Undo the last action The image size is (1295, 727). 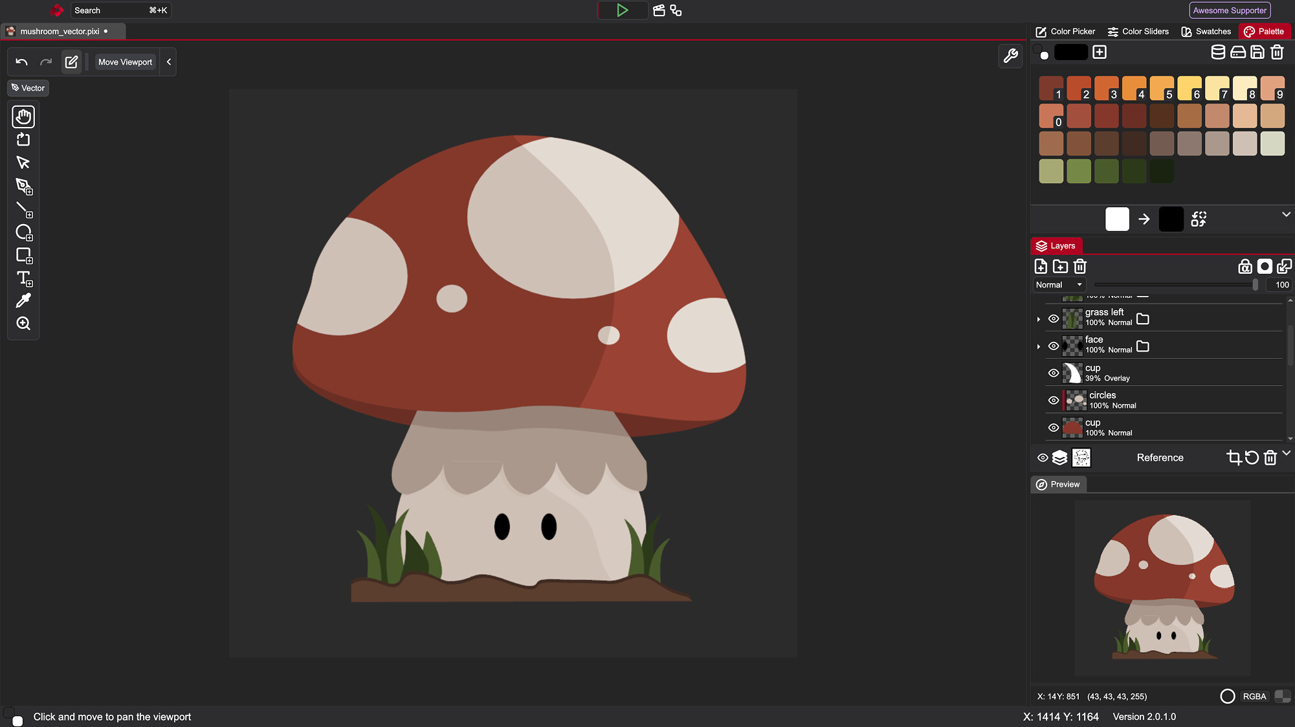(x=21, y=61)
